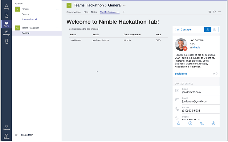Open the Activity bell icon
This screenshot has width=228, height=142.
pyautogui.click(x=6, y=6)
